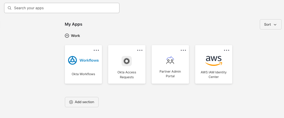Open the Sort dropdown

(x=270, y=24)
